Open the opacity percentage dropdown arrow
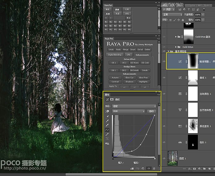This screenshot has width=215, height=176. pos(203,15)
